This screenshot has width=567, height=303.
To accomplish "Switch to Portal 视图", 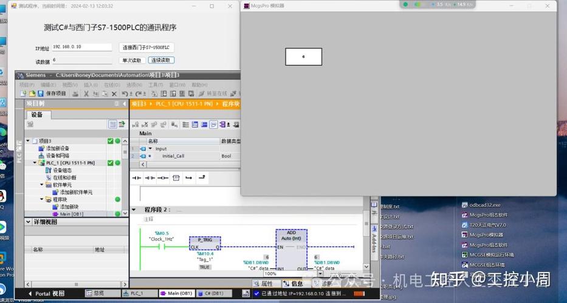I will (x=46, y=294).
